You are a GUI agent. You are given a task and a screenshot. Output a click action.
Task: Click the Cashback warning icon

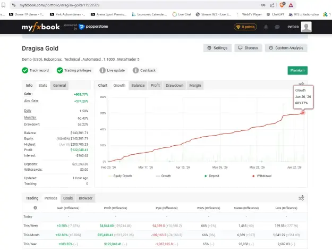136,70
